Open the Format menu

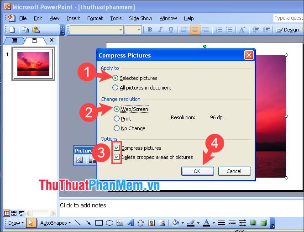pos(95,18)
